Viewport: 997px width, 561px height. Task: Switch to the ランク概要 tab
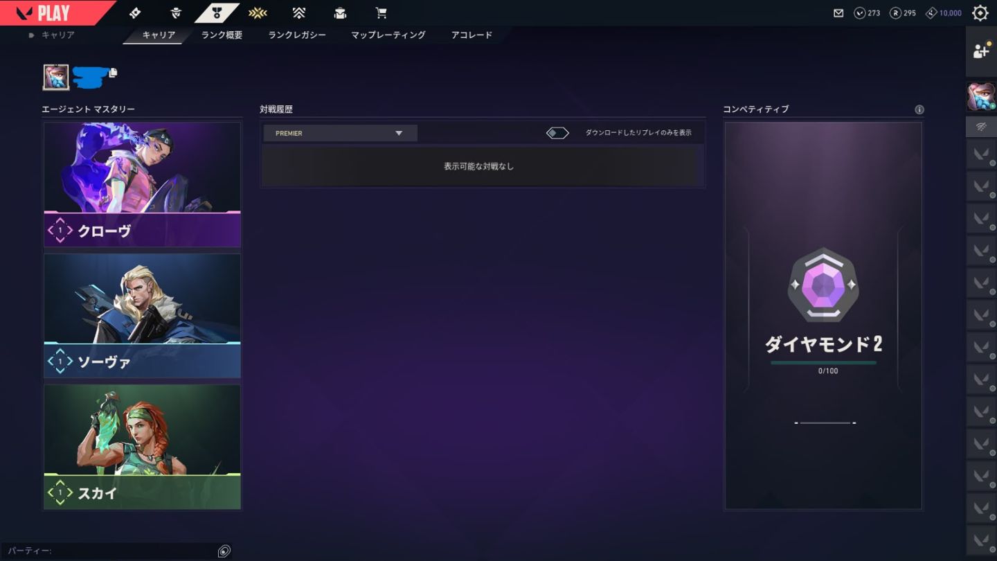[x=222, y=35]
